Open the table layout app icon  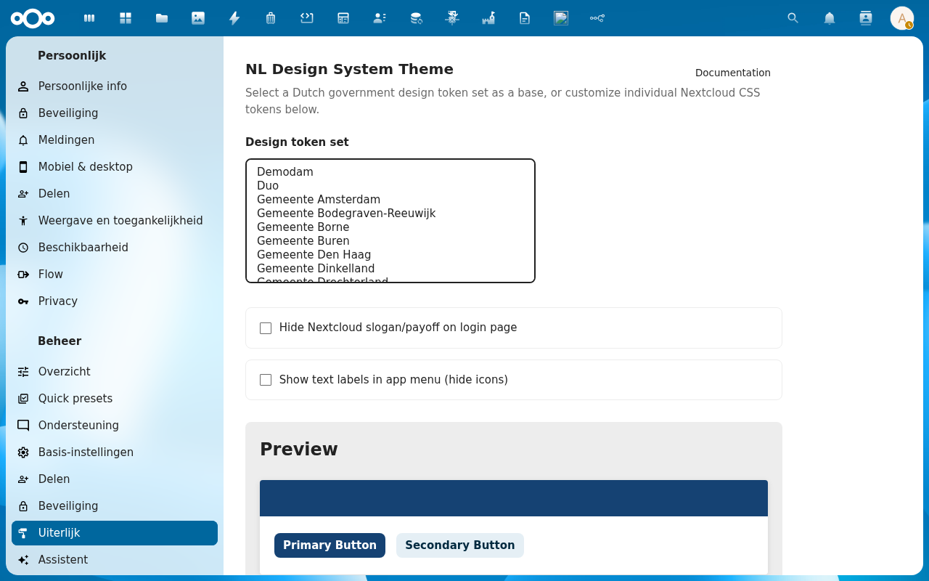point(343,18)
